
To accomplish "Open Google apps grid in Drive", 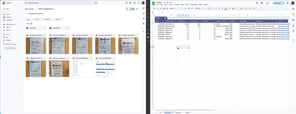I will (139, 3).
